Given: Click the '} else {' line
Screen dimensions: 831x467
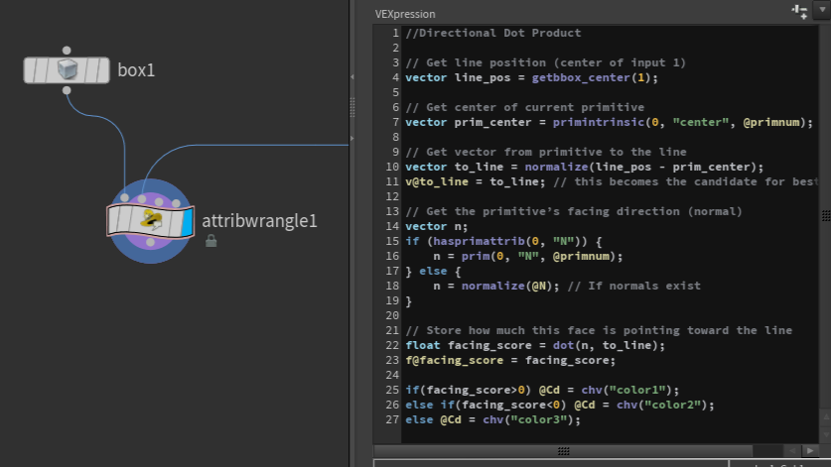Looking at the screenshot, I should (433, 271).
